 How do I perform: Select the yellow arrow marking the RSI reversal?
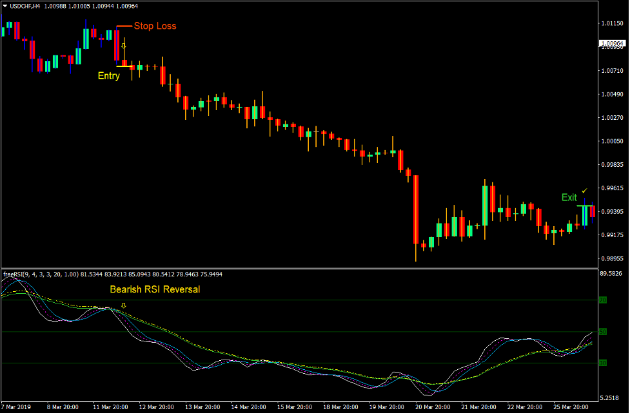(124, 305)
